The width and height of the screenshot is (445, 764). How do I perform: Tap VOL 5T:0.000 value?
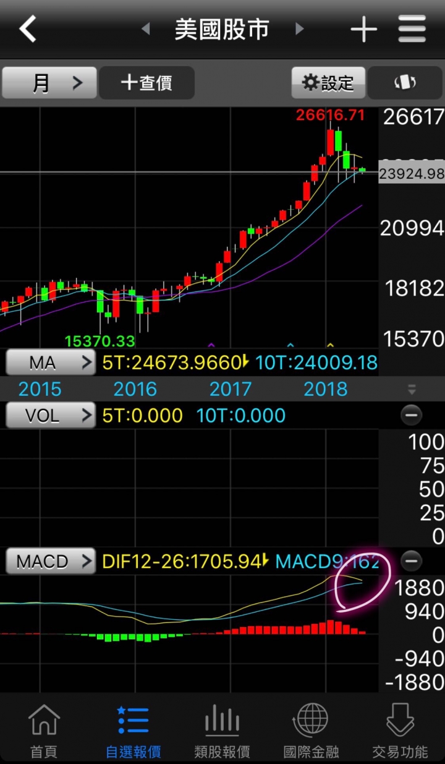tap(142, 415)
